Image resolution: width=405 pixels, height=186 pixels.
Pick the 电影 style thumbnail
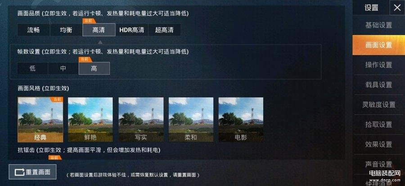point(241,120)
